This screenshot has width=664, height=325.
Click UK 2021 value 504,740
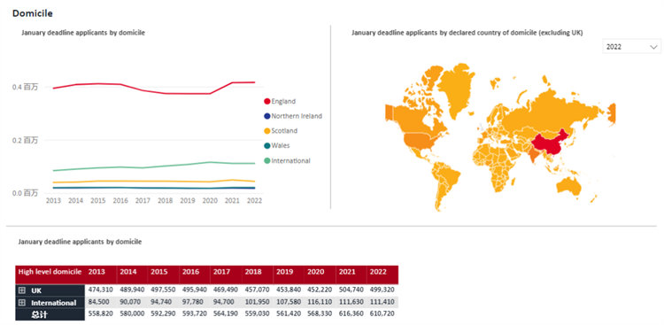pos(351,290)
